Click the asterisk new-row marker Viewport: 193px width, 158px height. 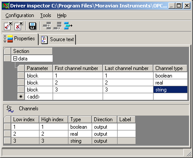pos(21,97)
